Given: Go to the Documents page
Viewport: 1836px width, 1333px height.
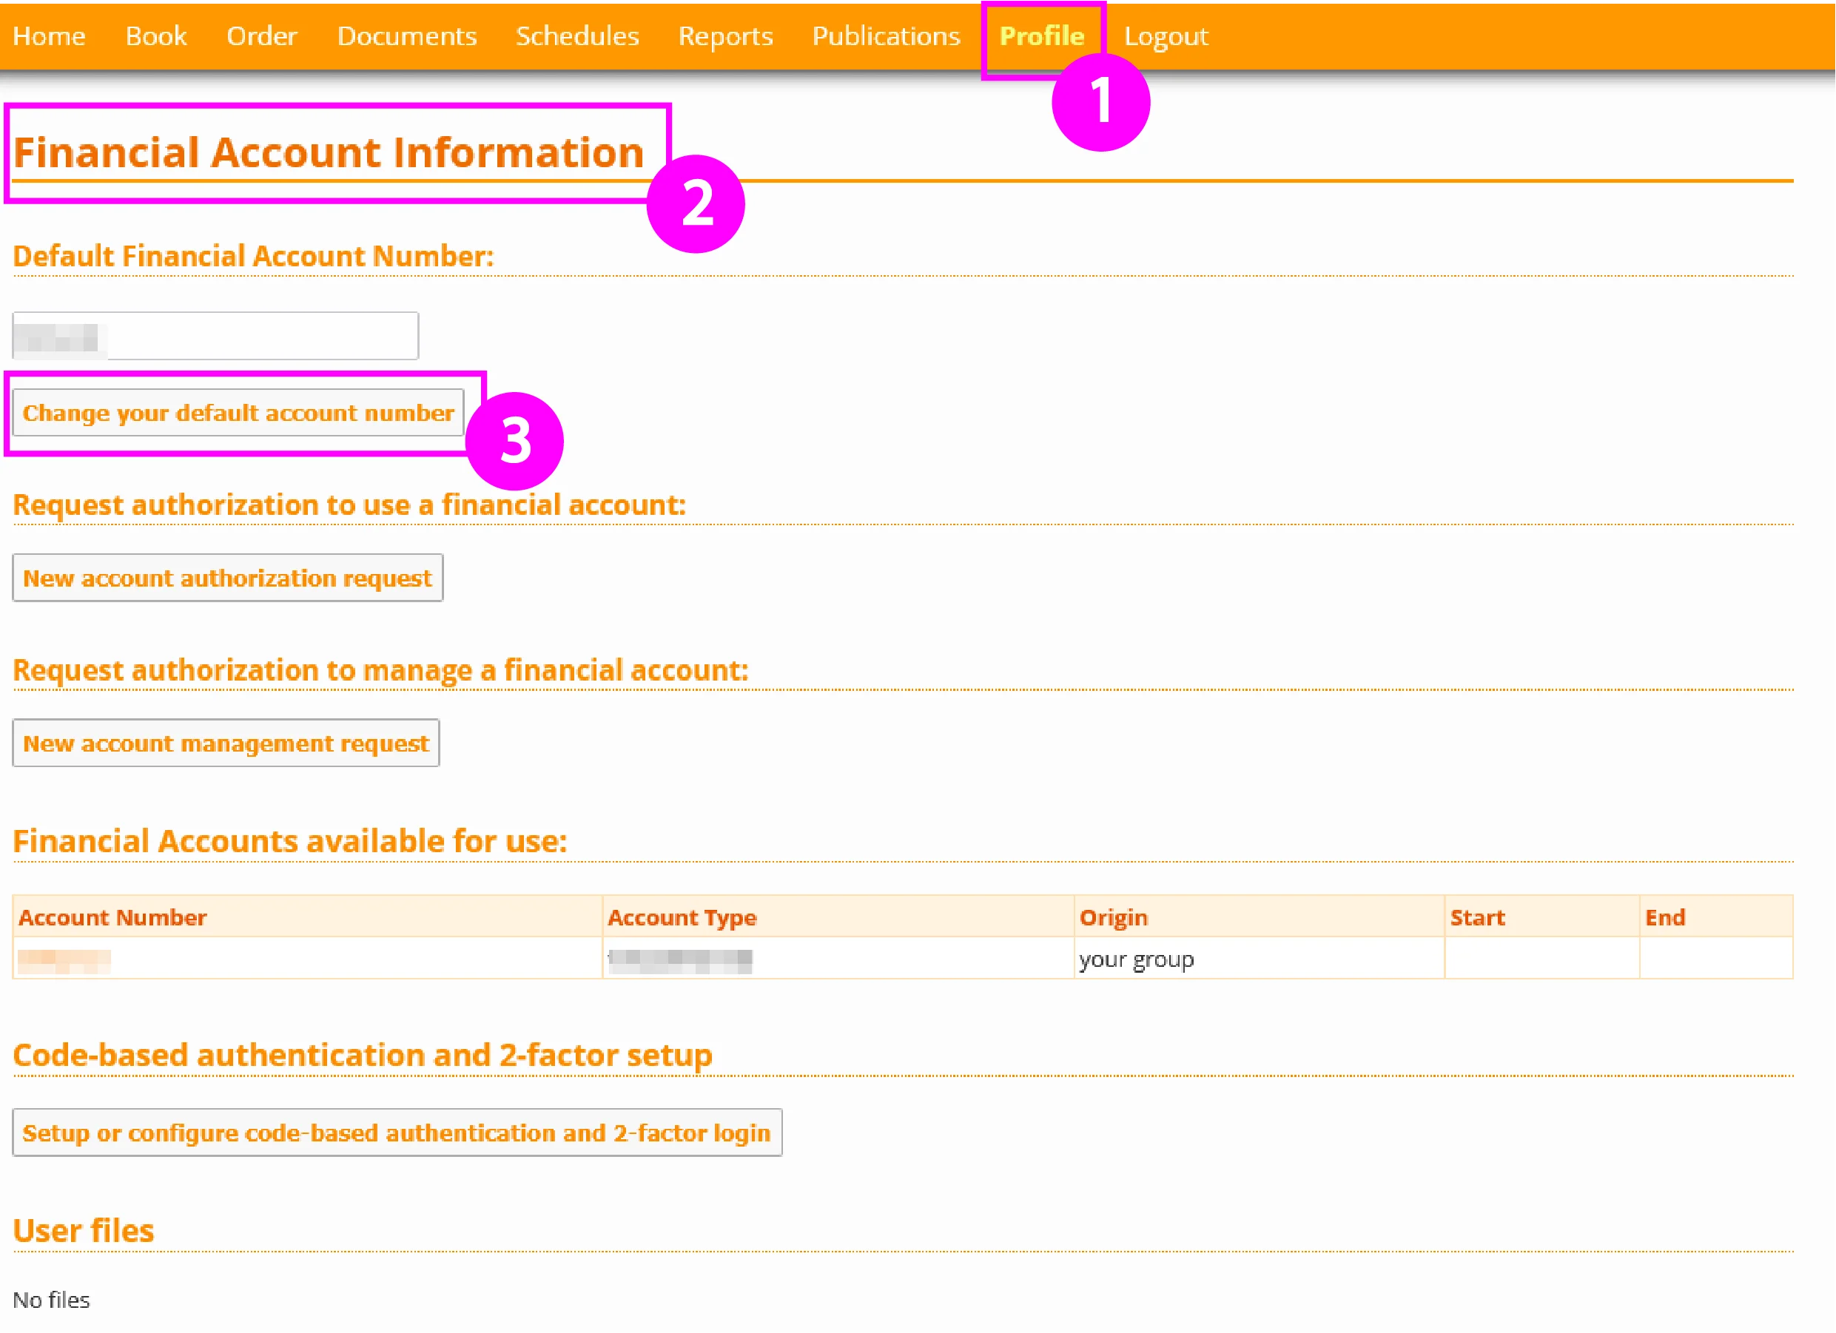Looking at the screenshot, I should coord(406,36).
